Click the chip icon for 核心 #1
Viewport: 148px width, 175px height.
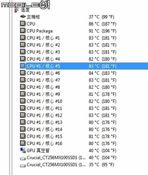23,38
